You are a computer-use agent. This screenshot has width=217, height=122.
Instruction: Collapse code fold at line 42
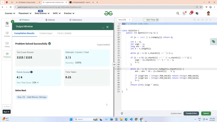point(120,69)
